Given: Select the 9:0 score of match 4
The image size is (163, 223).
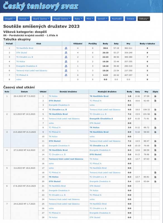Looking at the screenshot, I should [129, 110].
